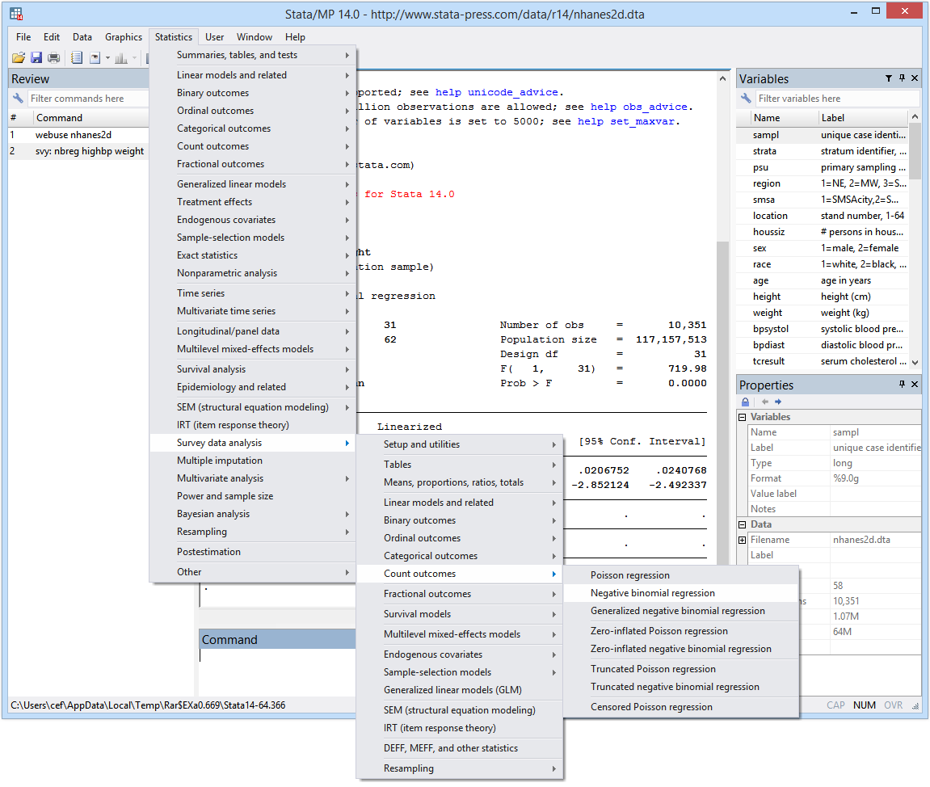Click the Save toolbar icon

pos(36,57)
